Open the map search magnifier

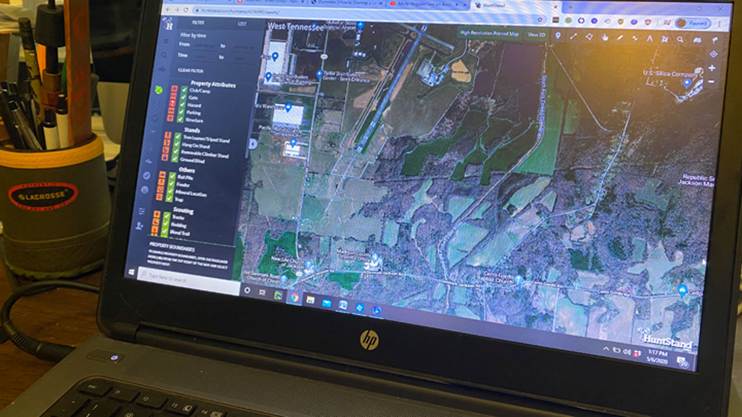pyautogui.click(x=681, y=38)
